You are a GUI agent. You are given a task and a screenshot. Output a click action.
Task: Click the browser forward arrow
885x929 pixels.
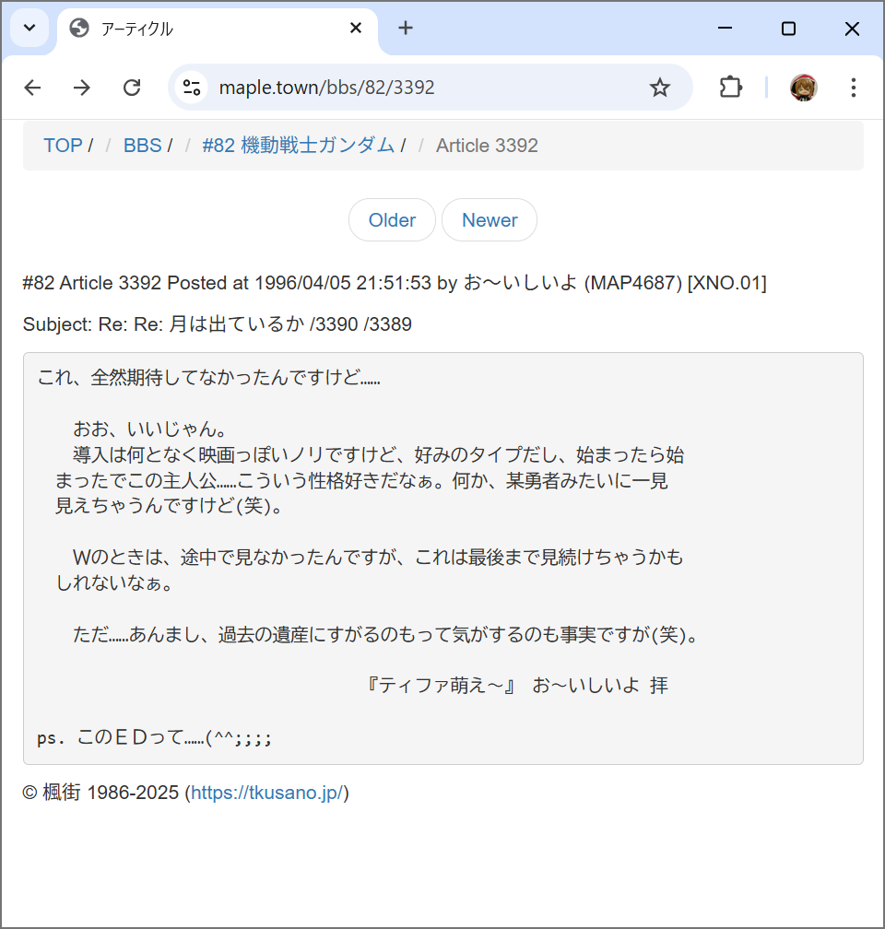[x=82, y=88]
